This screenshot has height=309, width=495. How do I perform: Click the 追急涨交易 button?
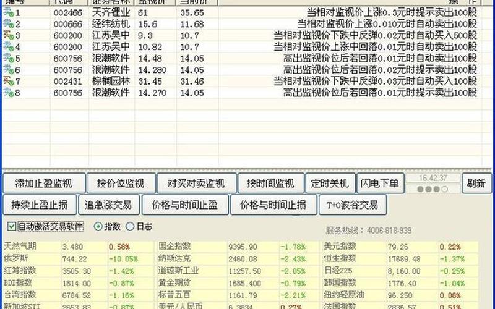pyautogui.click(x=109, y=205)
